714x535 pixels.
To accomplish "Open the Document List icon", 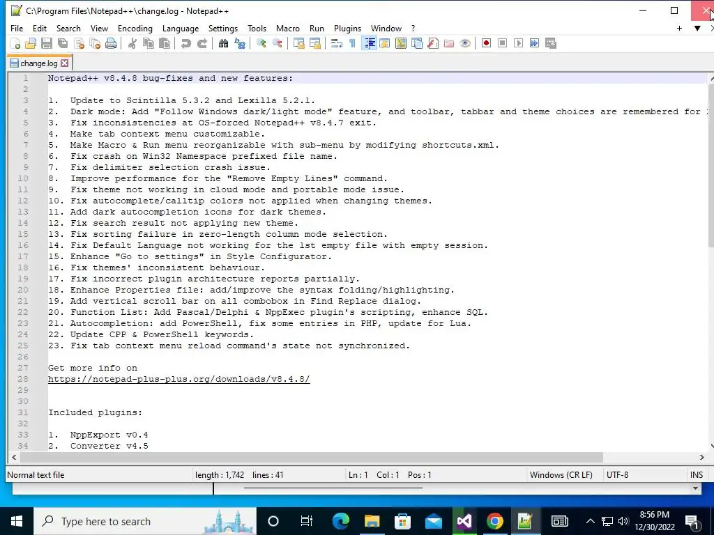I will pyautogui.click(x=417, y=44).
